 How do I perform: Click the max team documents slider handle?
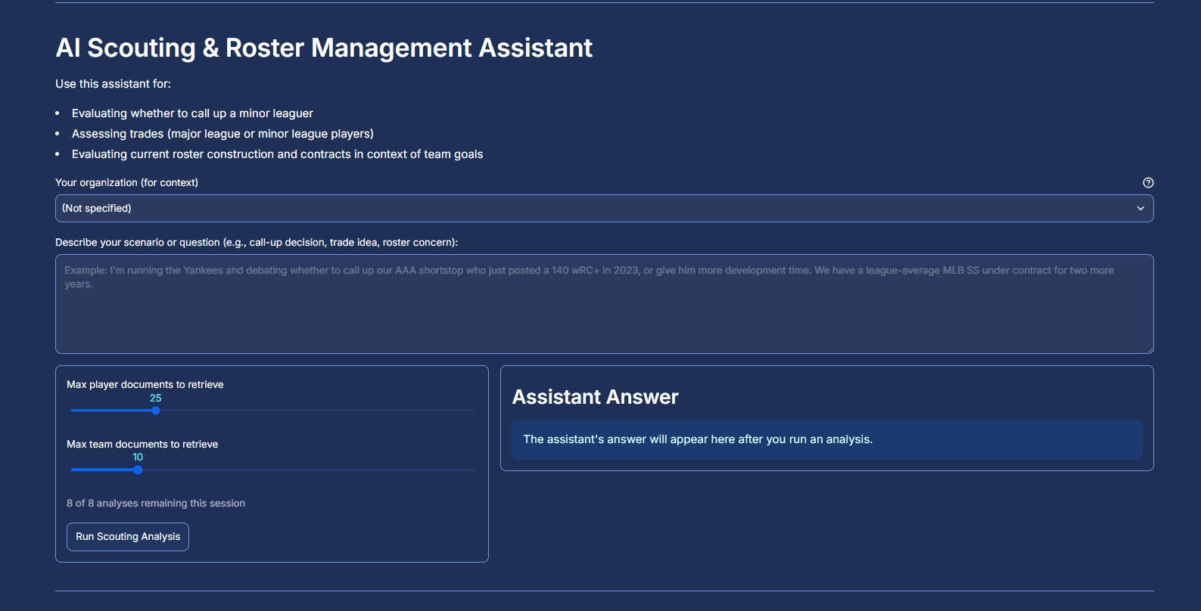[x=138, y=470]
